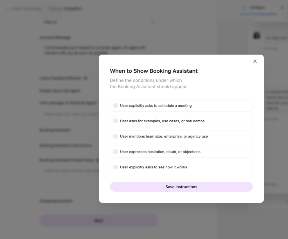This screenshot has width=288, height=239.
Task: Pick 'User expresses hesitation, doubt, or objections'
Action: pos(115,152)
